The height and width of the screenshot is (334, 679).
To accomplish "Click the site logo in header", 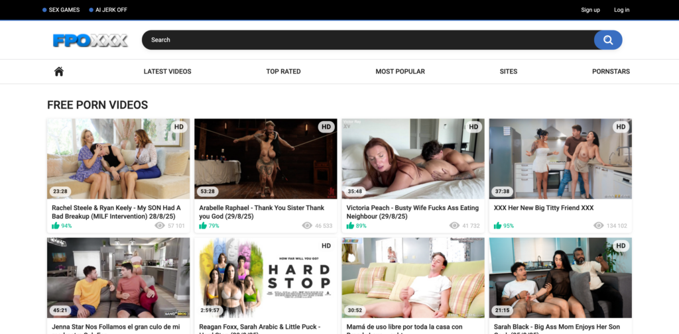I will [x=90, y=40].
